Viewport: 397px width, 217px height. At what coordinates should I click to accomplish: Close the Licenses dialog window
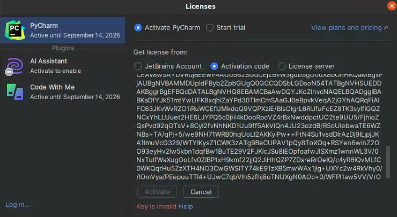(392, 6)
